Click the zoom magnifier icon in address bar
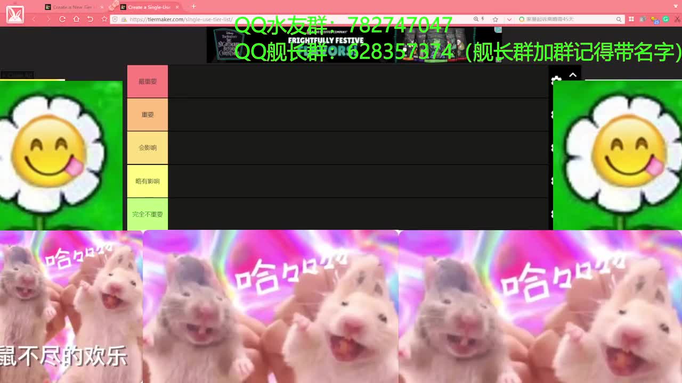This screenshot has height=383, width=682. [476, 19]
